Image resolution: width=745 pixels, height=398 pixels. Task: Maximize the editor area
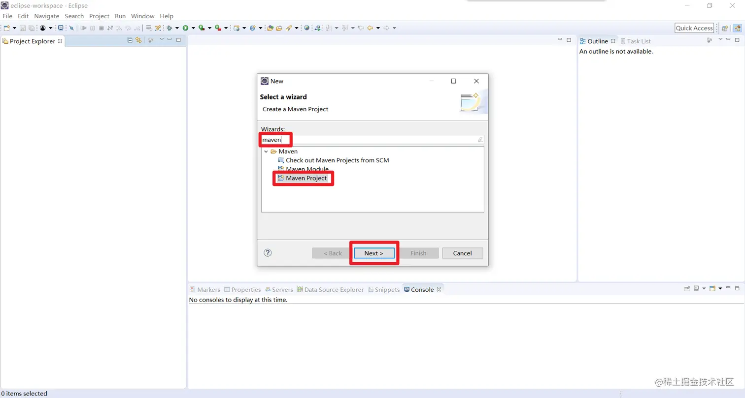[569, 40]
